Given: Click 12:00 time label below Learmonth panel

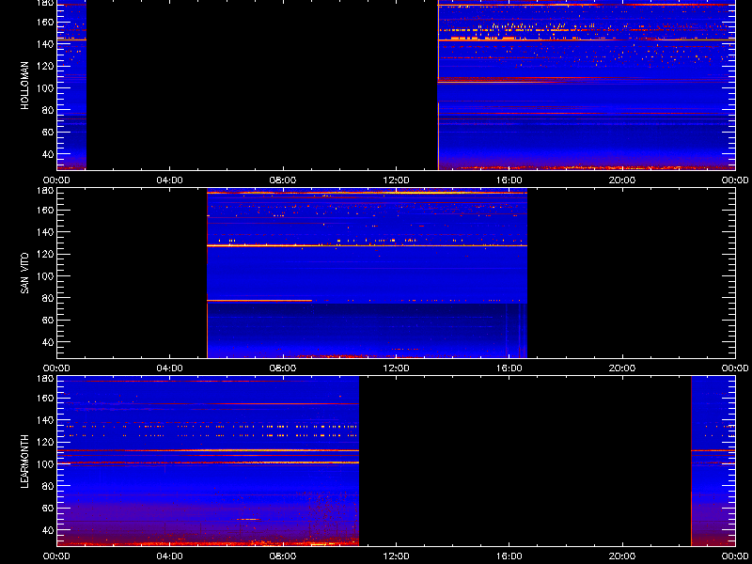Looking at the screenshot, I should tap(396, 556).
